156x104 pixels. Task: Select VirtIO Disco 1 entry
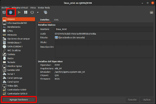19,43
